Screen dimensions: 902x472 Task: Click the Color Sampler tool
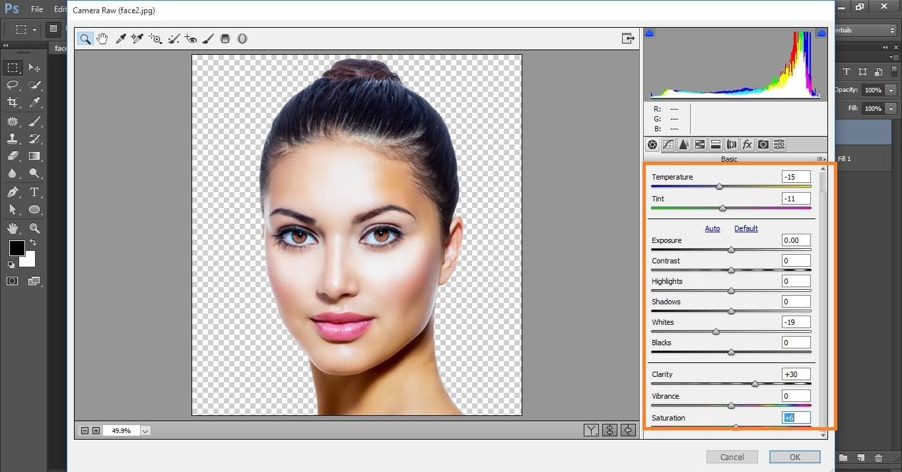(137, 39)
